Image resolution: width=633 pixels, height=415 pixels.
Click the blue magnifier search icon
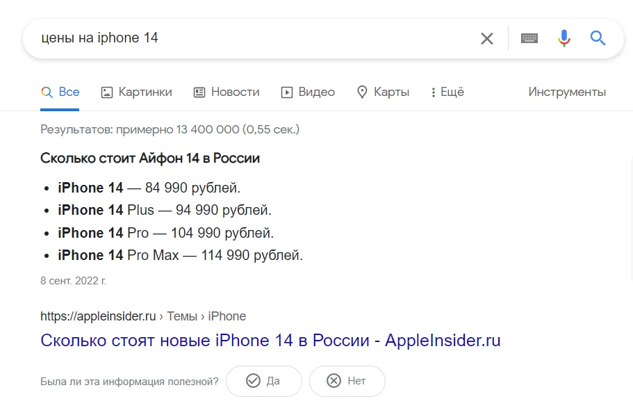[x=598, y=38]
